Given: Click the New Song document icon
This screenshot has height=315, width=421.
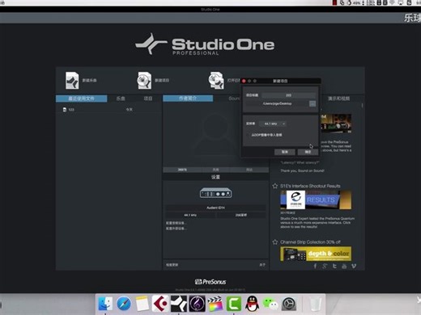Looking at the screenshot, I should [72, 80].
